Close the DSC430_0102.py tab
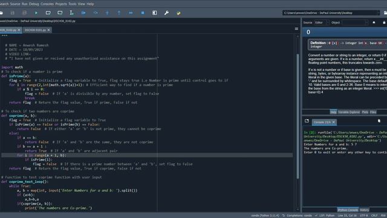Viewport: 387px width, 218px height. [x=19, y=30]
